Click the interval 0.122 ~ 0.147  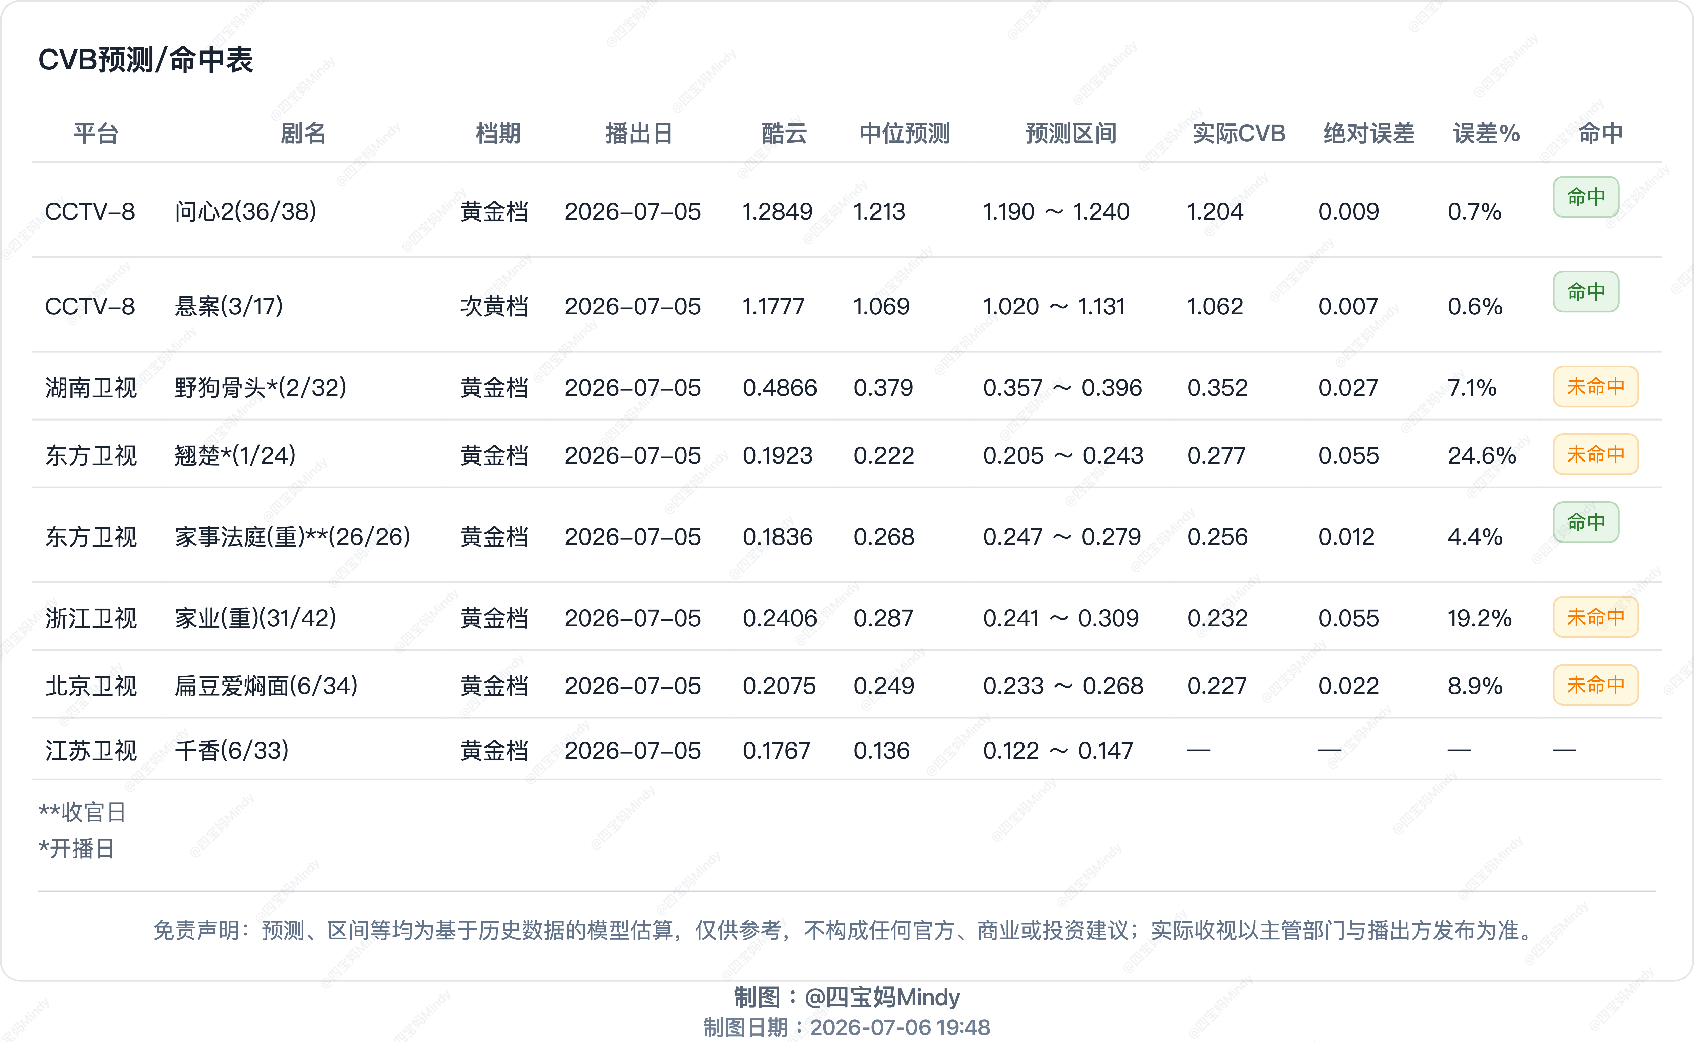tap(1058, 750)
